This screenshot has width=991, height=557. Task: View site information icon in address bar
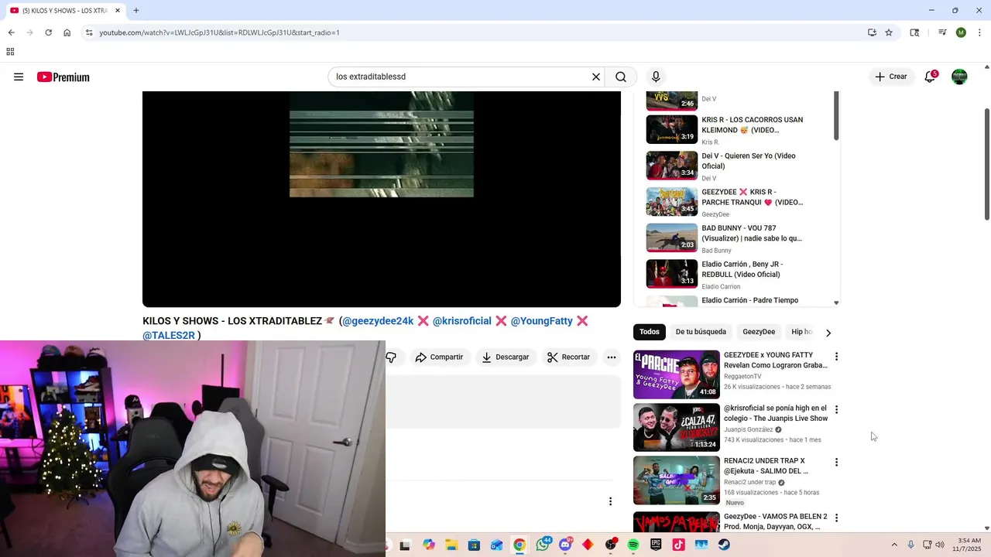[x=89, y=32]
